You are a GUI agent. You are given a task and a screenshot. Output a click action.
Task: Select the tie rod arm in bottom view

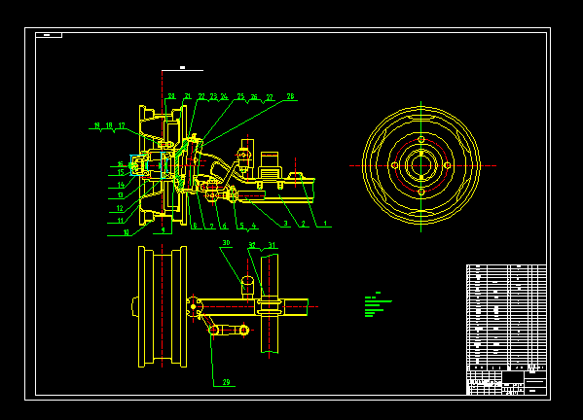[229, 330]
